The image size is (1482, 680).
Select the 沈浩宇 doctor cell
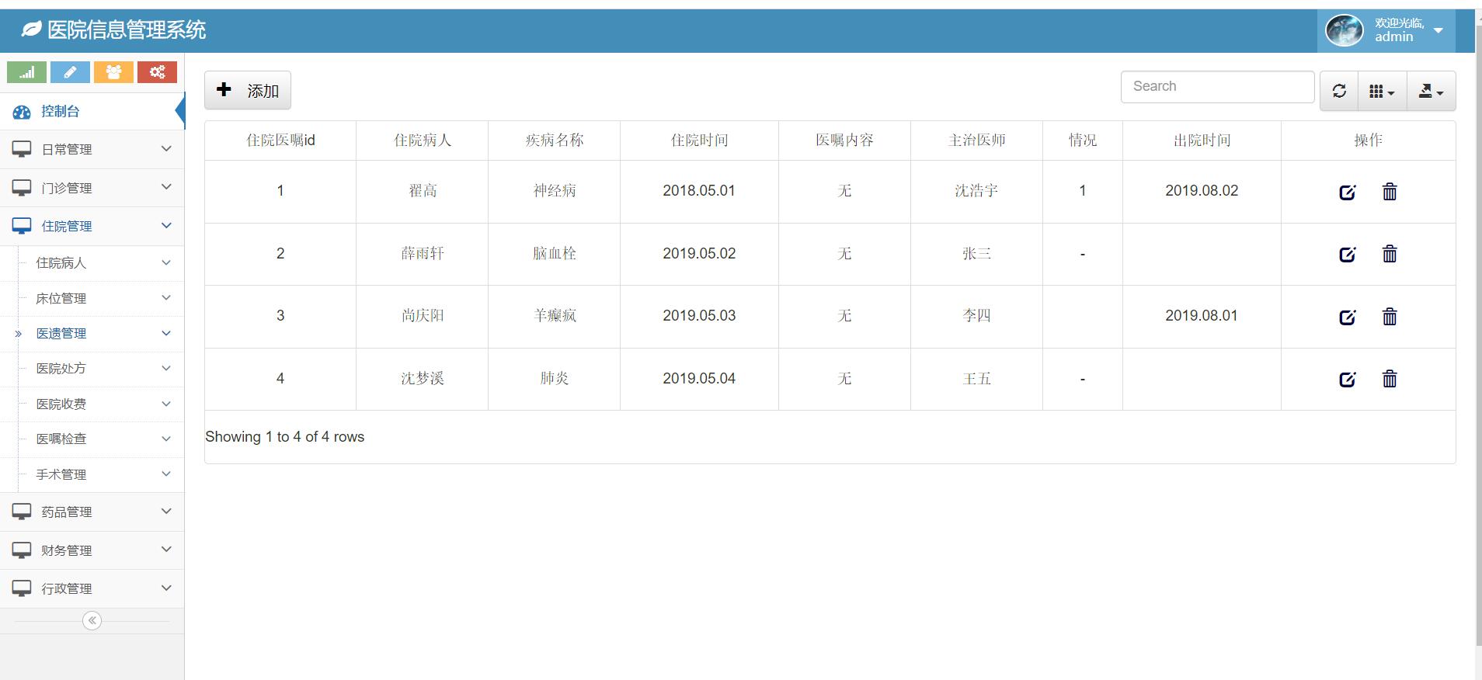(976, 191)
